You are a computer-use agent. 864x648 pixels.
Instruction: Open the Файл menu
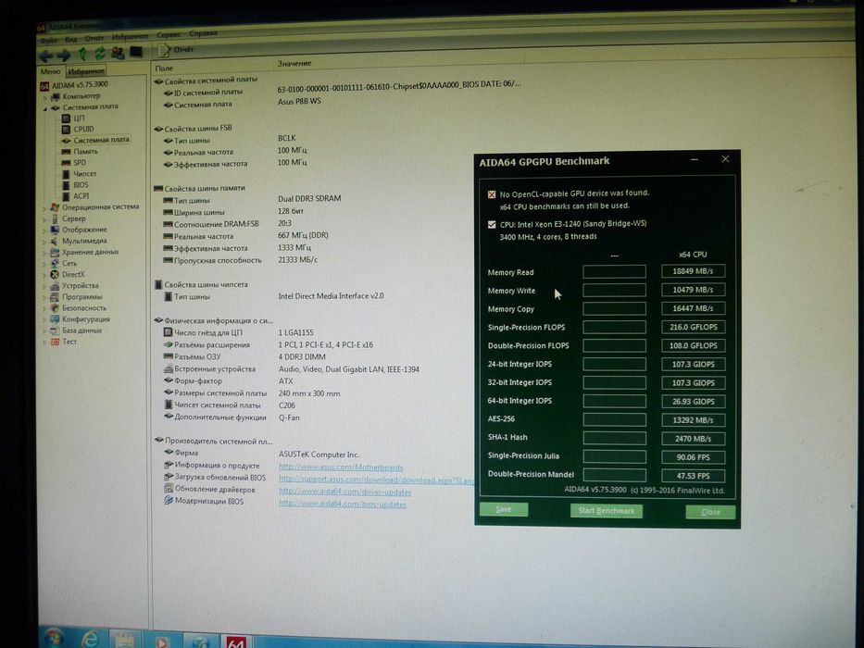48,40
